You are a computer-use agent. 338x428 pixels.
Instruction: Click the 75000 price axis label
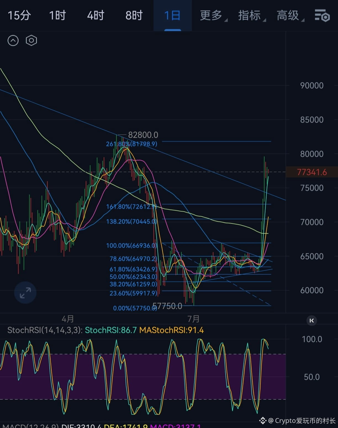click(312, 188)
